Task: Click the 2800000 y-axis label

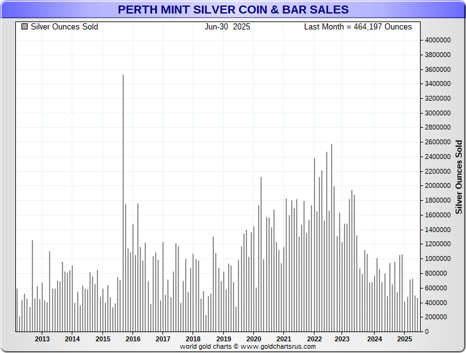Action: 438,127
